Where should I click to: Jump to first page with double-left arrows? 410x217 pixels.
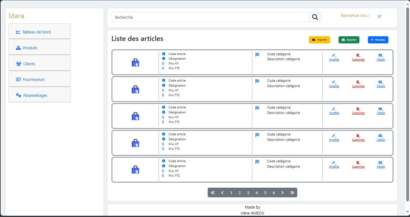213,193
